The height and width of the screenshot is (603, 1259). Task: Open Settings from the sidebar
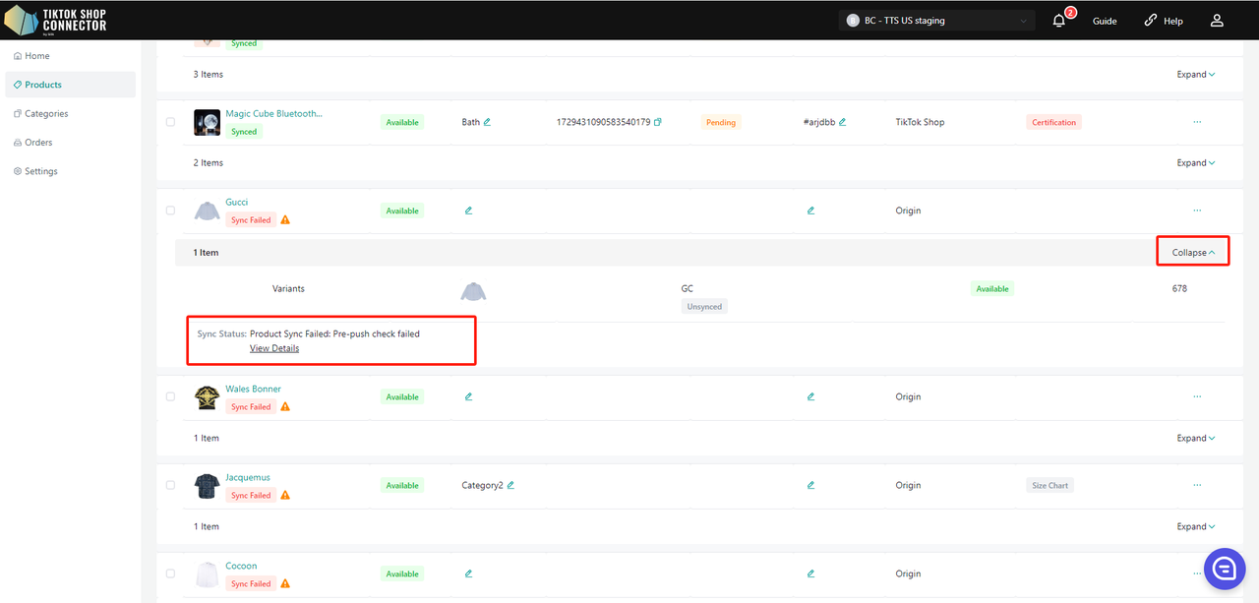coord(70,171)
